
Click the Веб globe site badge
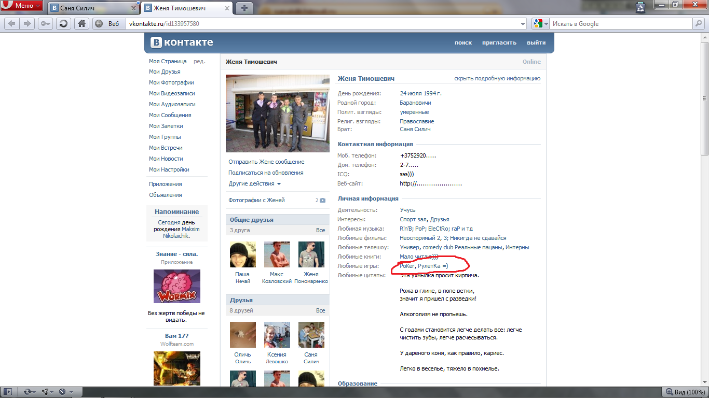108,23
